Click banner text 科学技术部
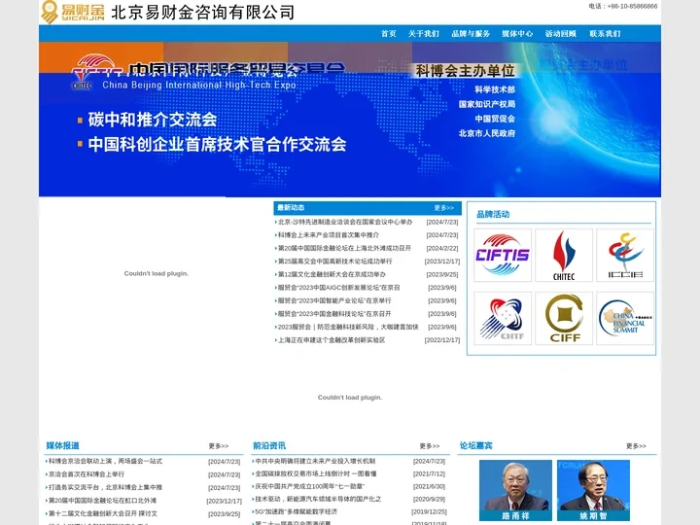 click(495, 89)
